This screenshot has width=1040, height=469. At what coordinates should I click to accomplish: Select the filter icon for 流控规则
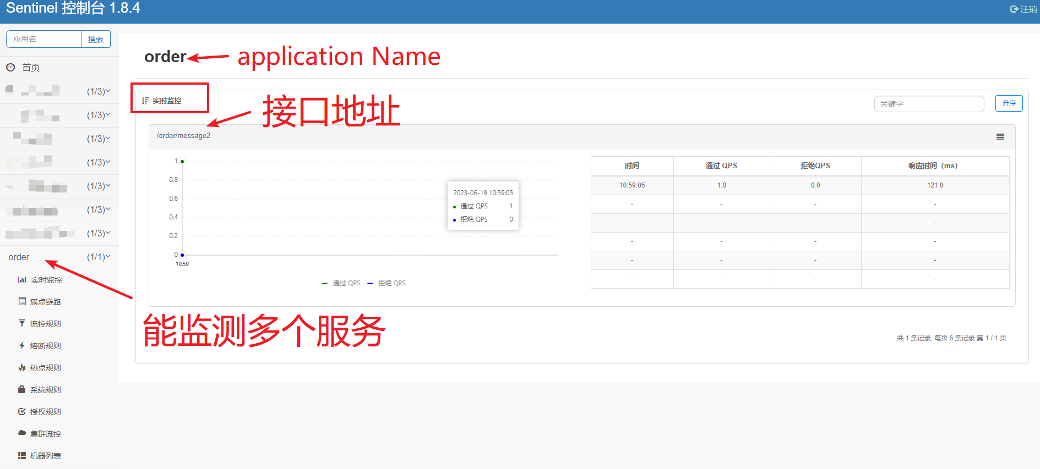(22, 323)
